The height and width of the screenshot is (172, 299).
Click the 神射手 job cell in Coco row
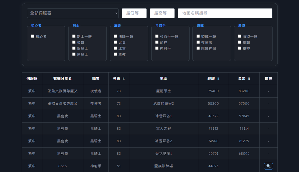click(x=96, y=166)
